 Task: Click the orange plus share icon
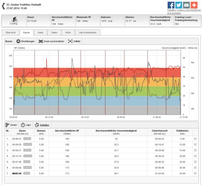(194, 5)
